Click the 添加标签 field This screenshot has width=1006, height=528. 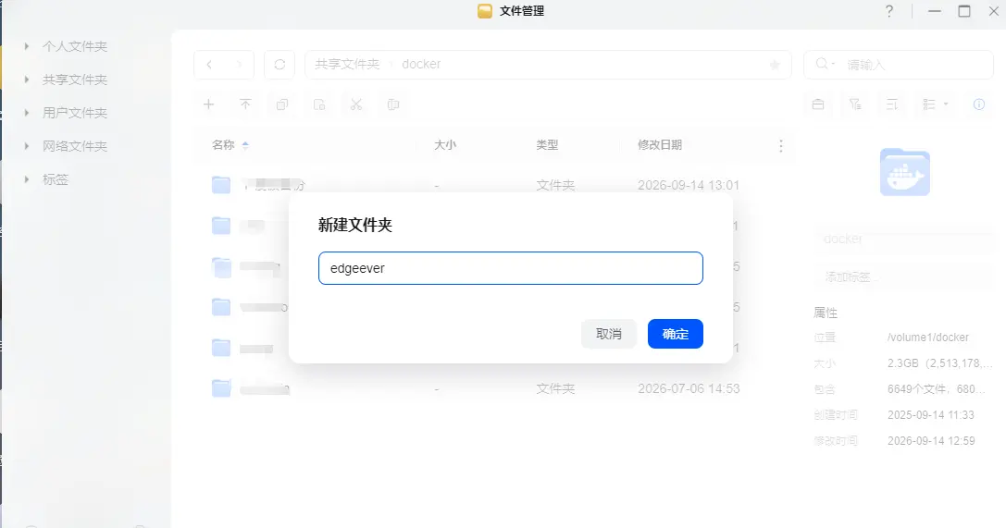pos(904,276)
